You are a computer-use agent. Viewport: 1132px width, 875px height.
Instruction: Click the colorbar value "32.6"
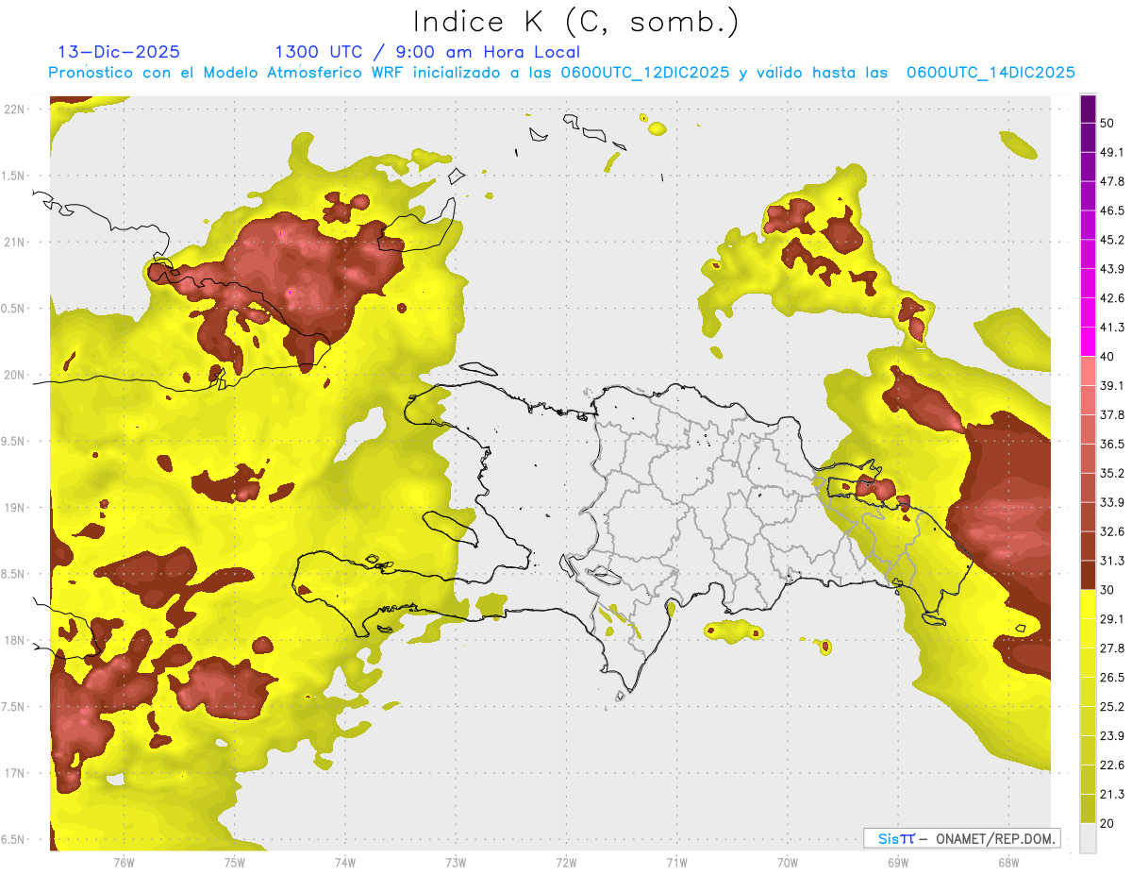coord(1112,531)
